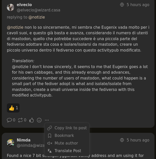Screen dimensions: 156x159
Task: Select Mute author menu entry
Action: (x=66, y=143)
